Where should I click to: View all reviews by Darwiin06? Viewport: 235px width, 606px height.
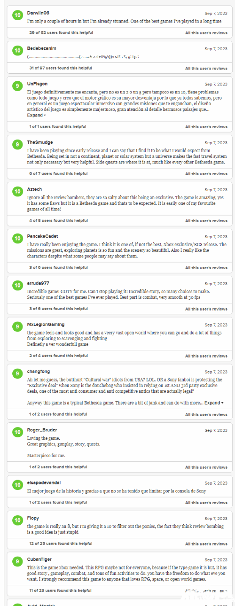[x=206, y=33]
